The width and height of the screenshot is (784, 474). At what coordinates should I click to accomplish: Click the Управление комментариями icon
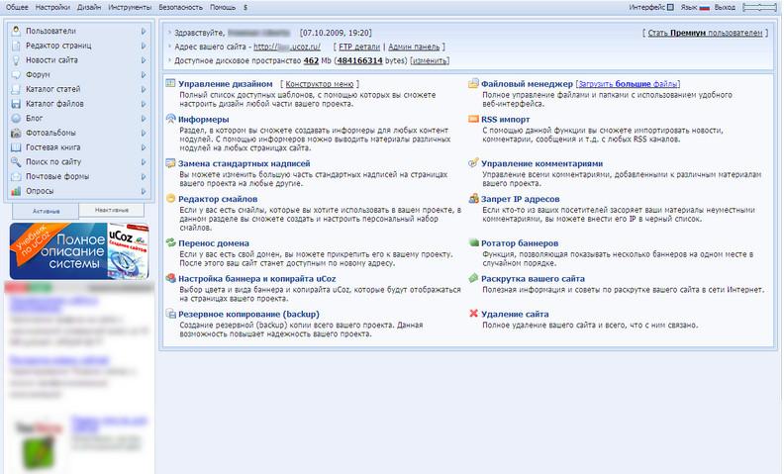pyautogui.click(x=473, y=163)
